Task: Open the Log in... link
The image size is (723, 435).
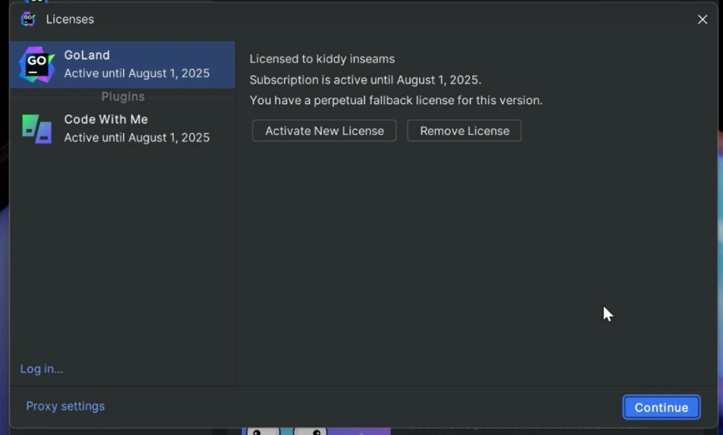Action: [x=42, y=369]
